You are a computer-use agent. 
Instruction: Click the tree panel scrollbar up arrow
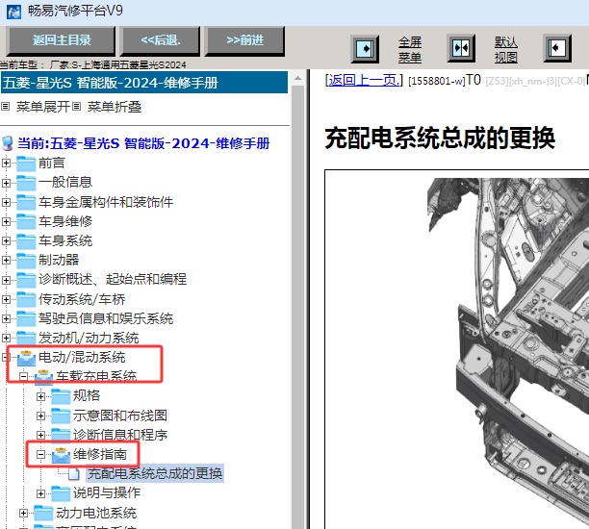click(298, 79)
